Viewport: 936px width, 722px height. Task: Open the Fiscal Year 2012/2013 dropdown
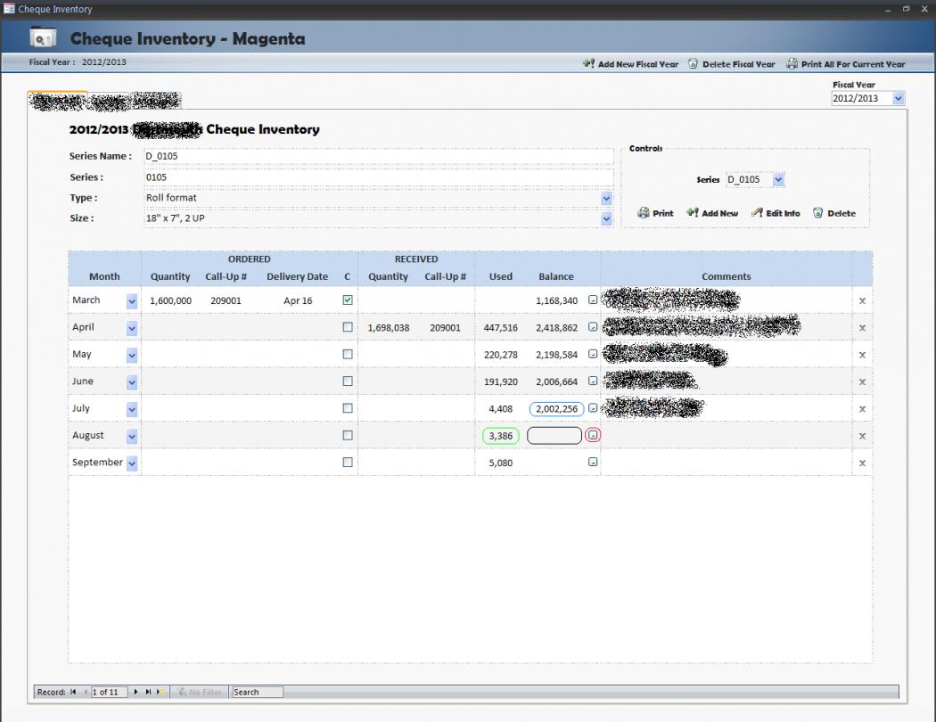[899, 98]
